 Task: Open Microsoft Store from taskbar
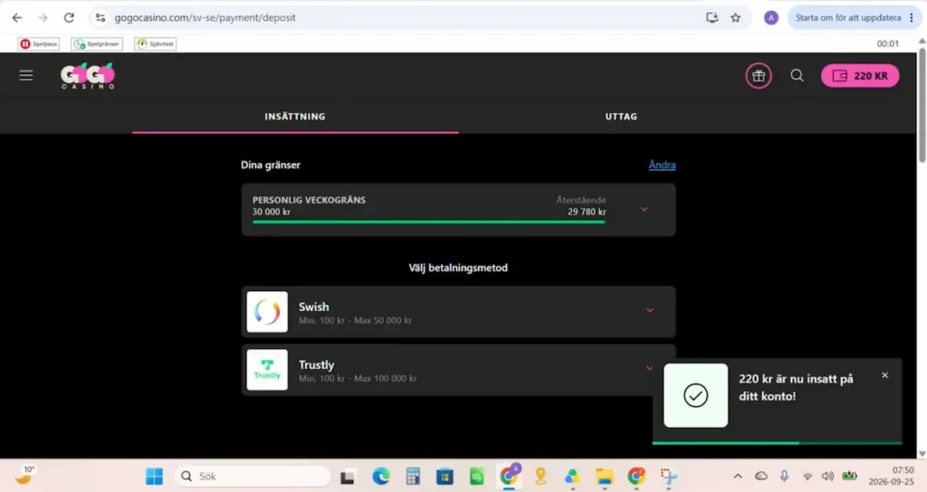pos(444,476)
